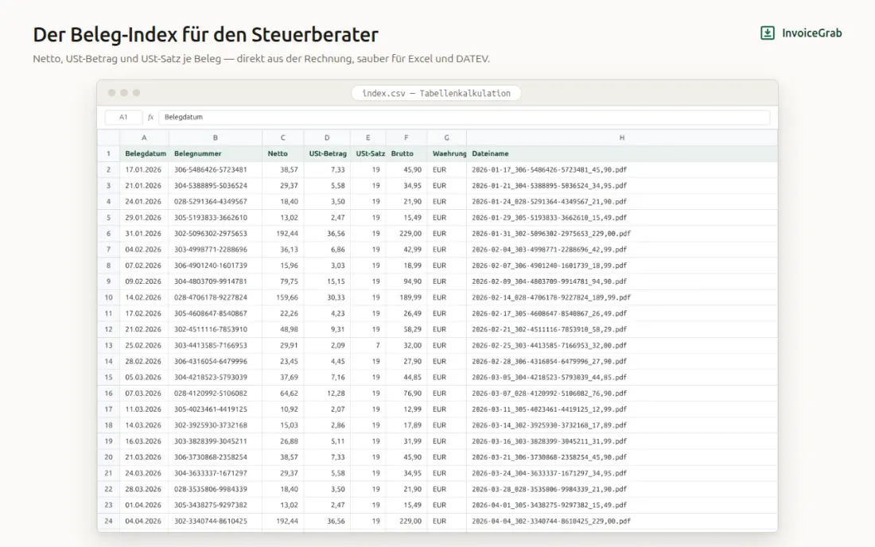
Task: Select column H header
Action: pyautogui.click(x=622, y=138)
